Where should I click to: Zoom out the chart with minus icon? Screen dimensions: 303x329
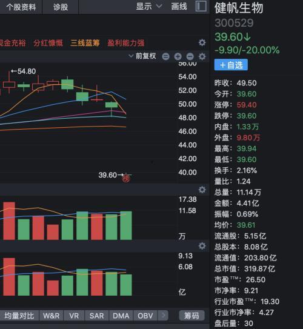(190, 56)
